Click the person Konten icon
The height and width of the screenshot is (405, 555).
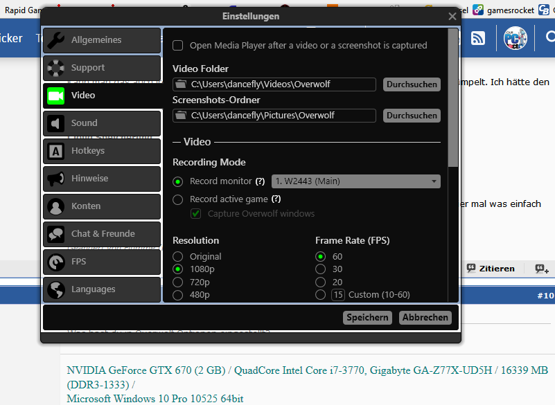pyautogui.click(x=56, y=206)
